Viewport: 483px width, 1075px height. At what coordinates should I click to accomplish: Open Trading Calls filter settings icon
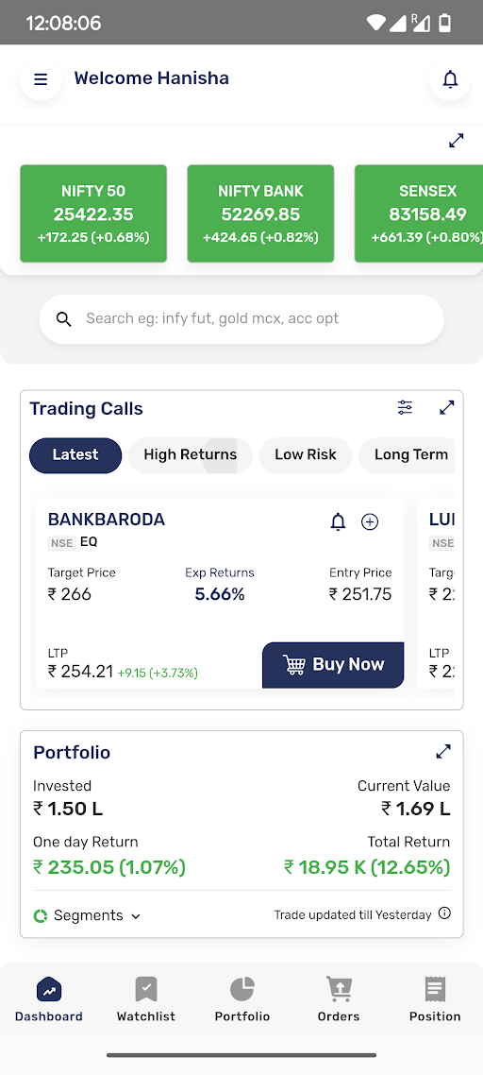pyautogui.click(x=405, y=407)
